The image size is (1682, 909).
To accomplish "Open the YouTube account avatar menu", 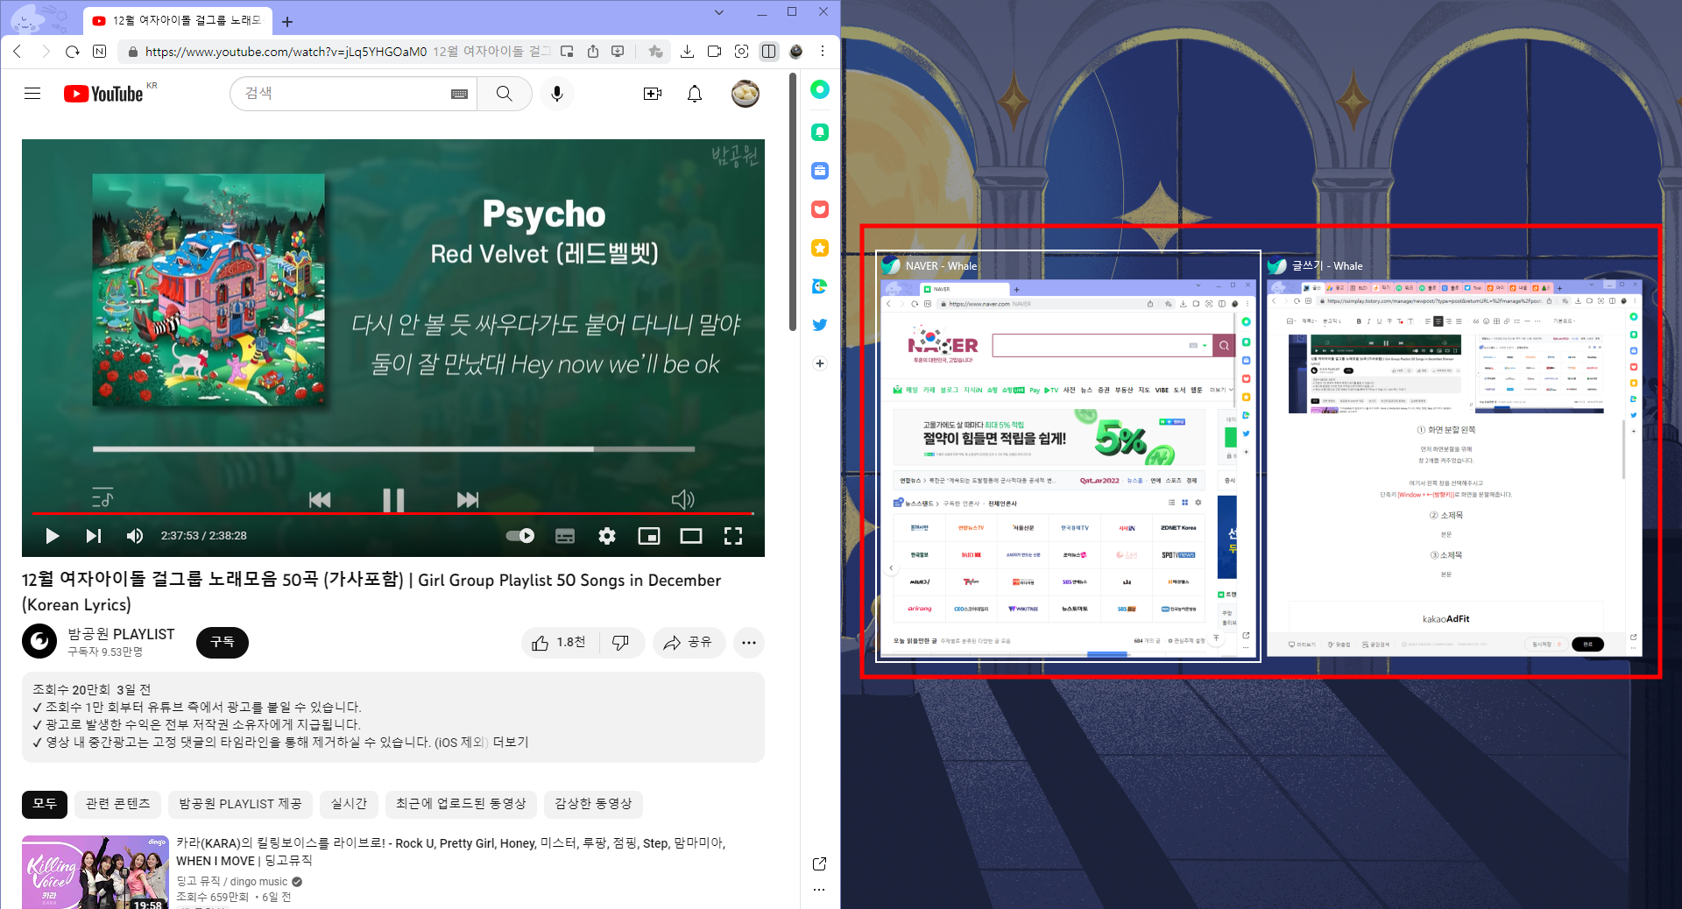I will click(x=746, y=94).
